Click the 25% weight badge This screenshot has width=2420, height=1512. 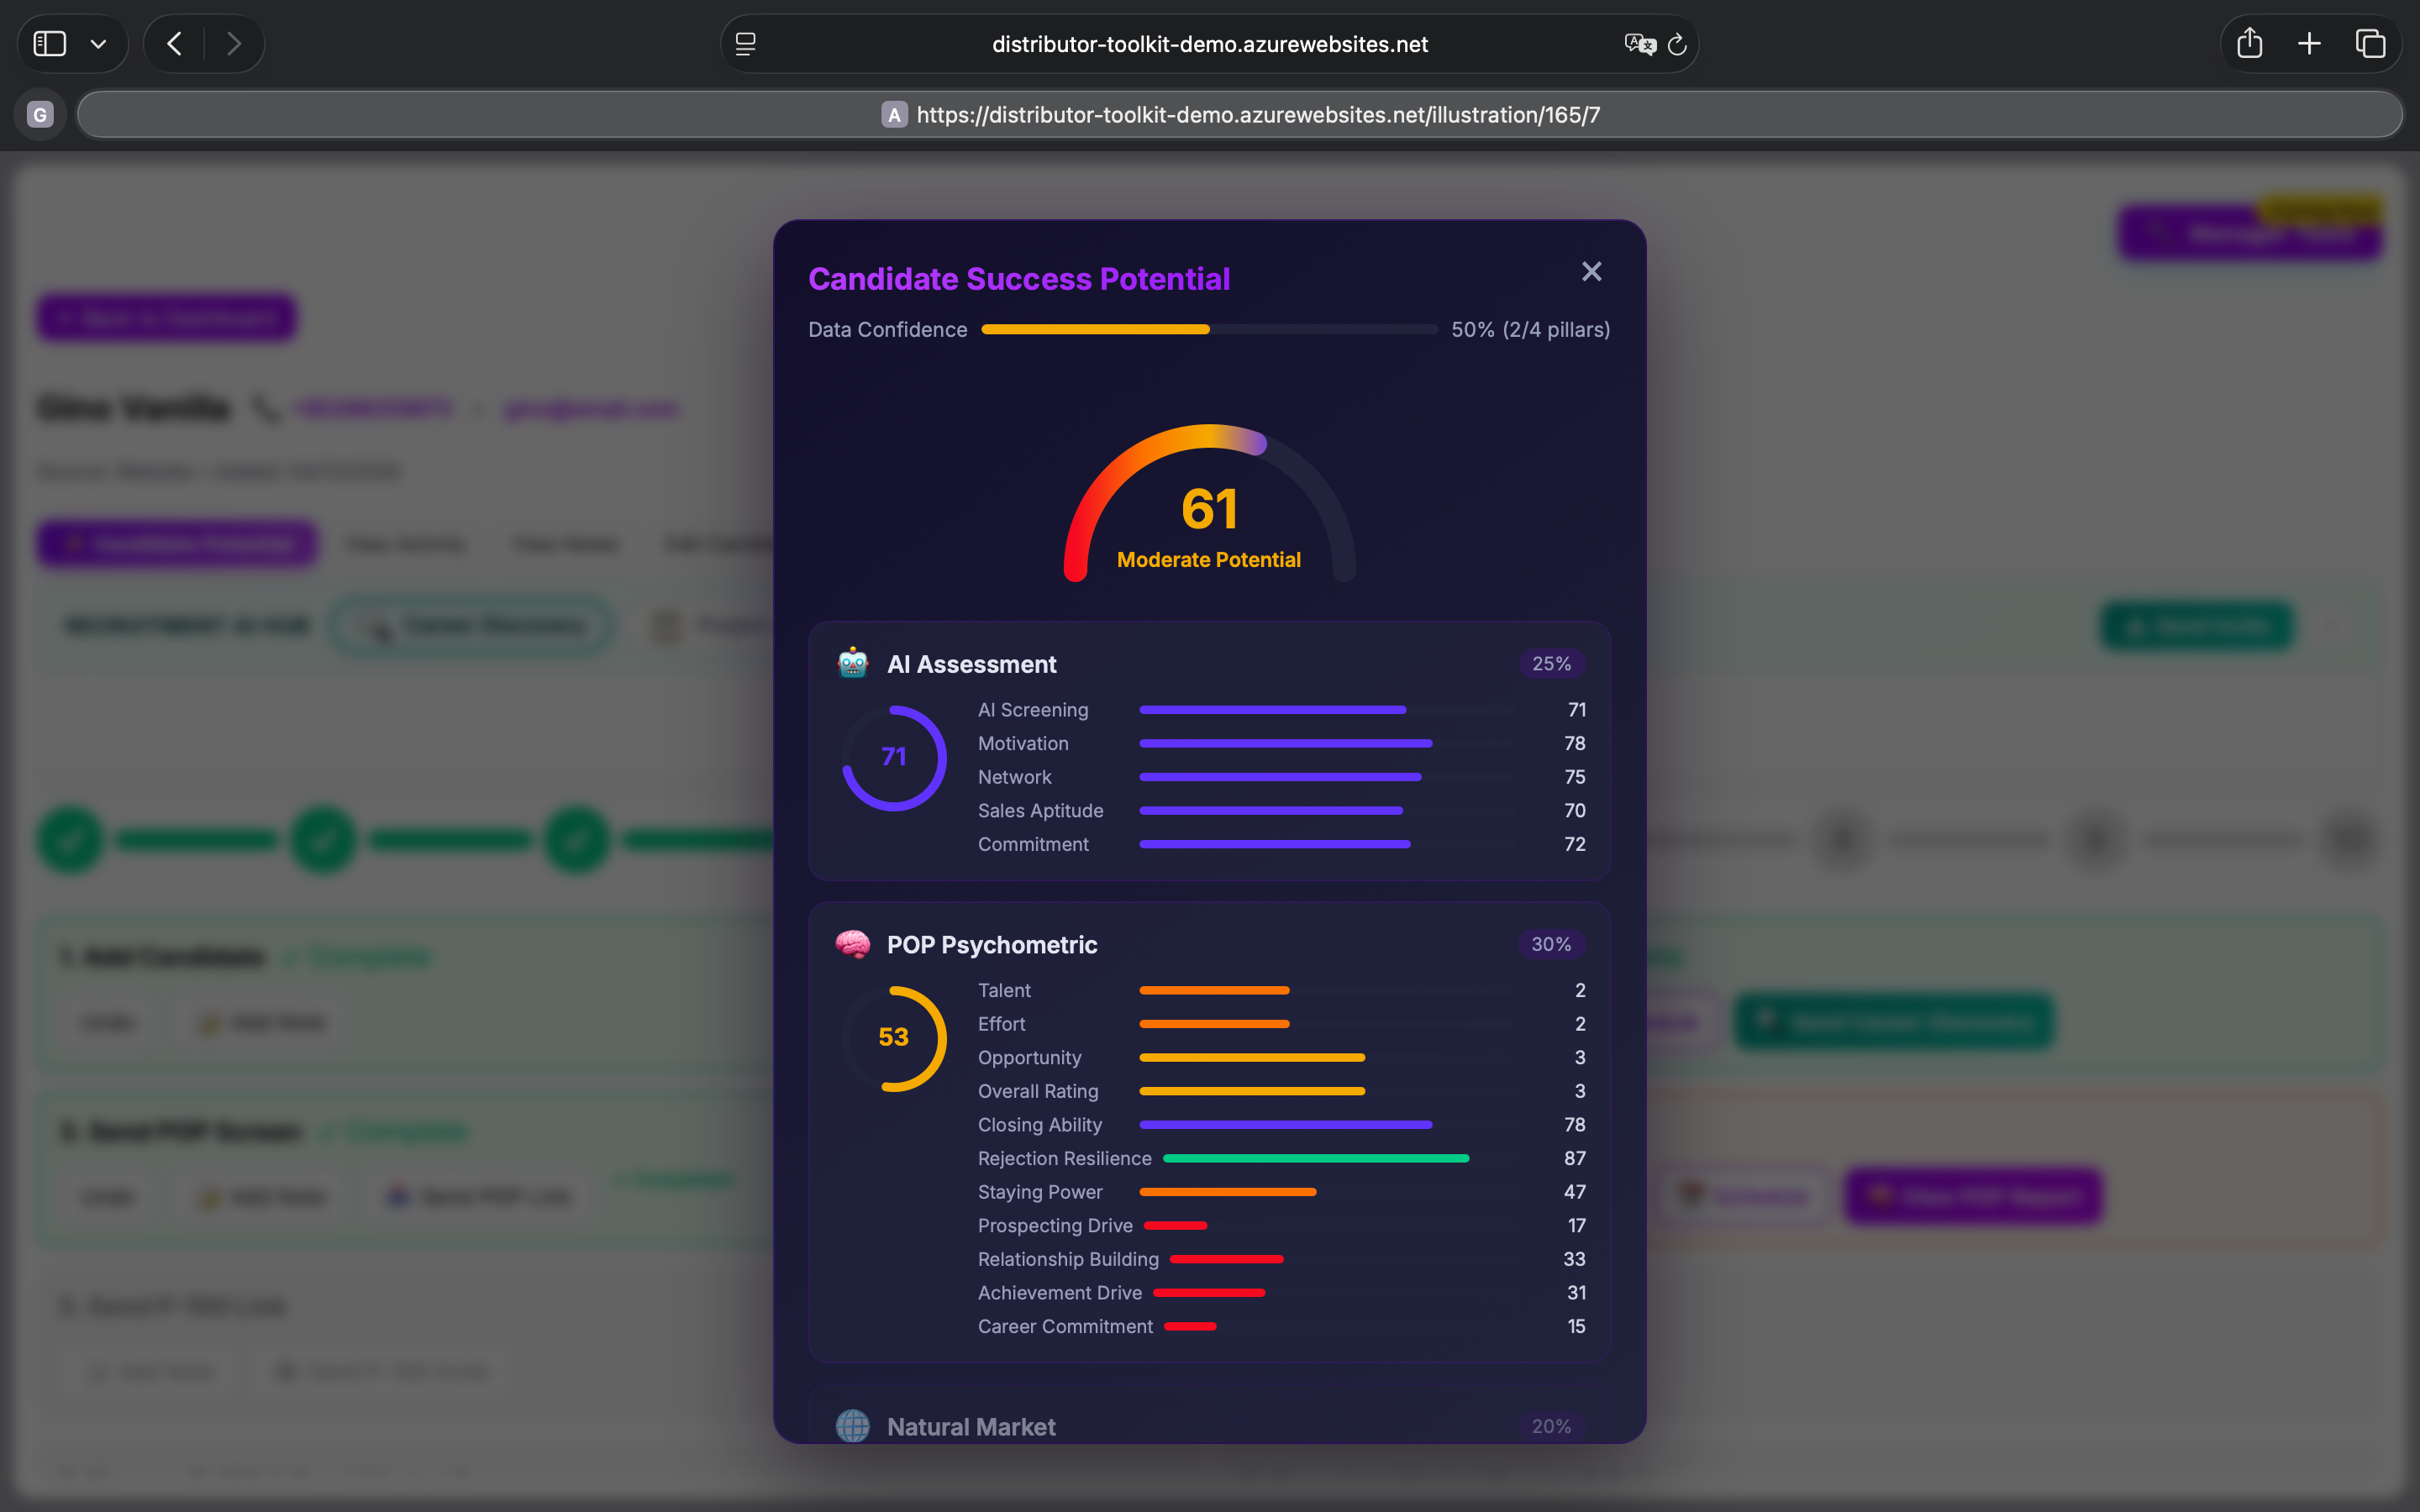1550,664
